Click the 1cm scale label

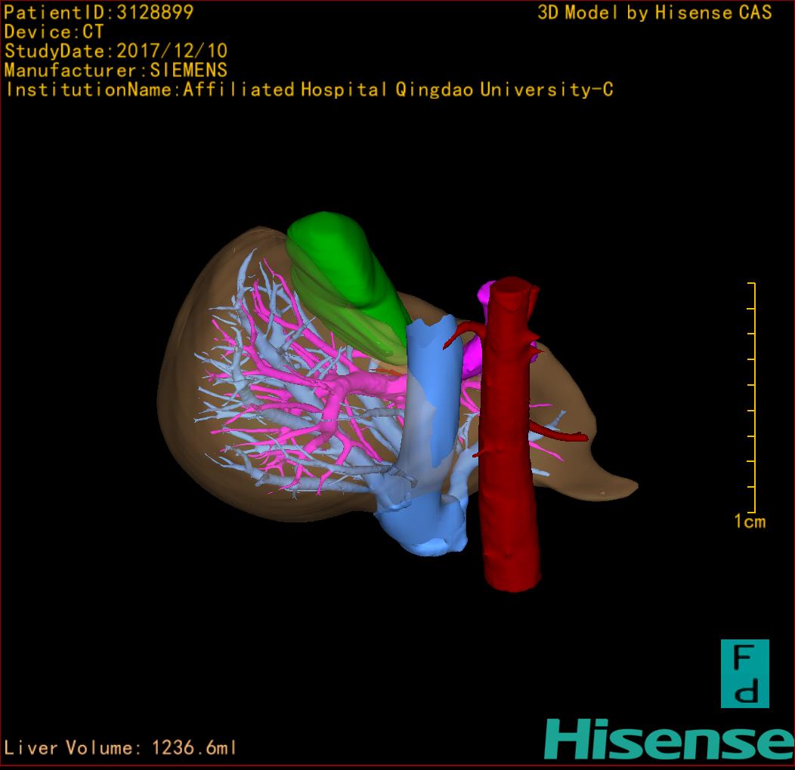749,521
